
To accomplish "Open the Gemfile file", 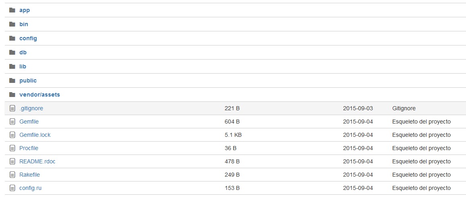I will point(29,122).
